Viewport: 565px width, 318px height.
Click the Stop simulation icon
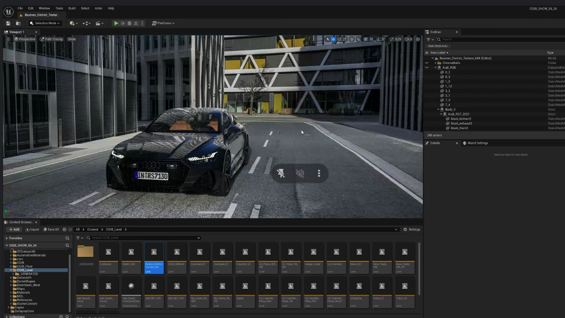[129, 23]
